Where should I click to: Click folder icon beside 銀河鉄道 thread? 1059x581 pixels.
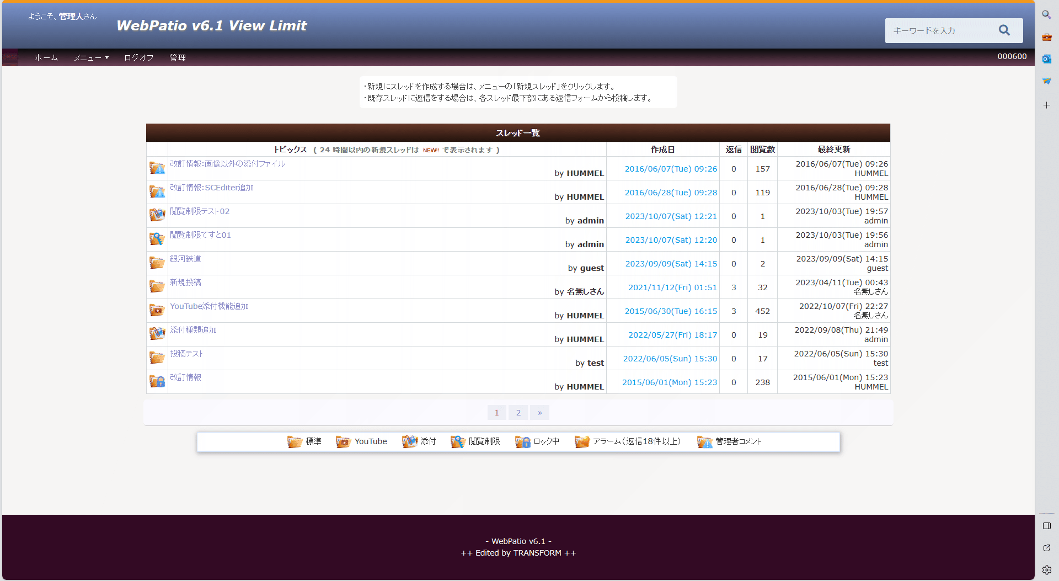[x=157, y=263]
